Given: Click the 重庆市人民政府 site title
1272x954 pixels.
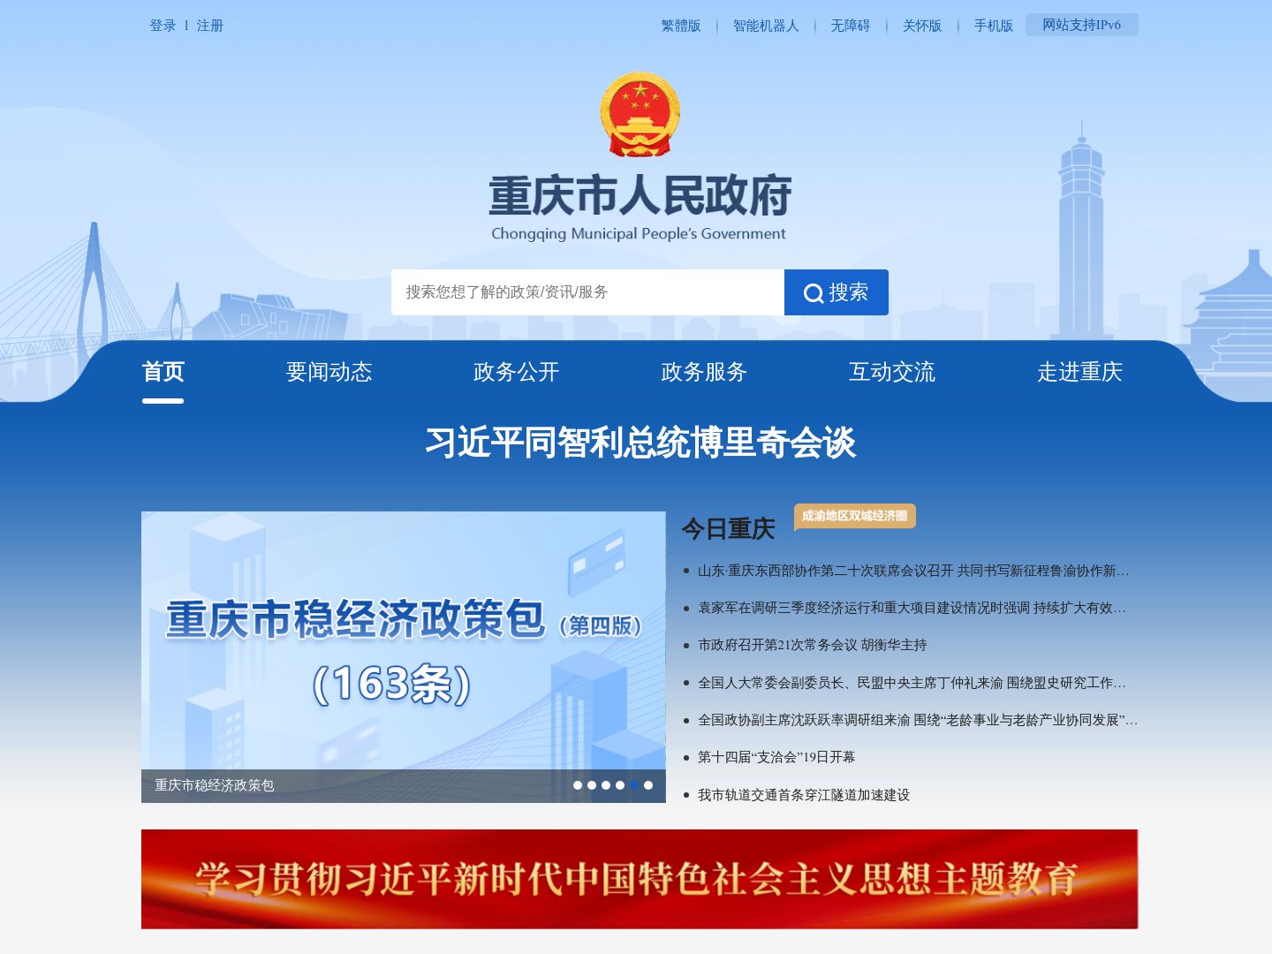Looking at the screenshot, I should pyautogui.click(x=640, y=196).
